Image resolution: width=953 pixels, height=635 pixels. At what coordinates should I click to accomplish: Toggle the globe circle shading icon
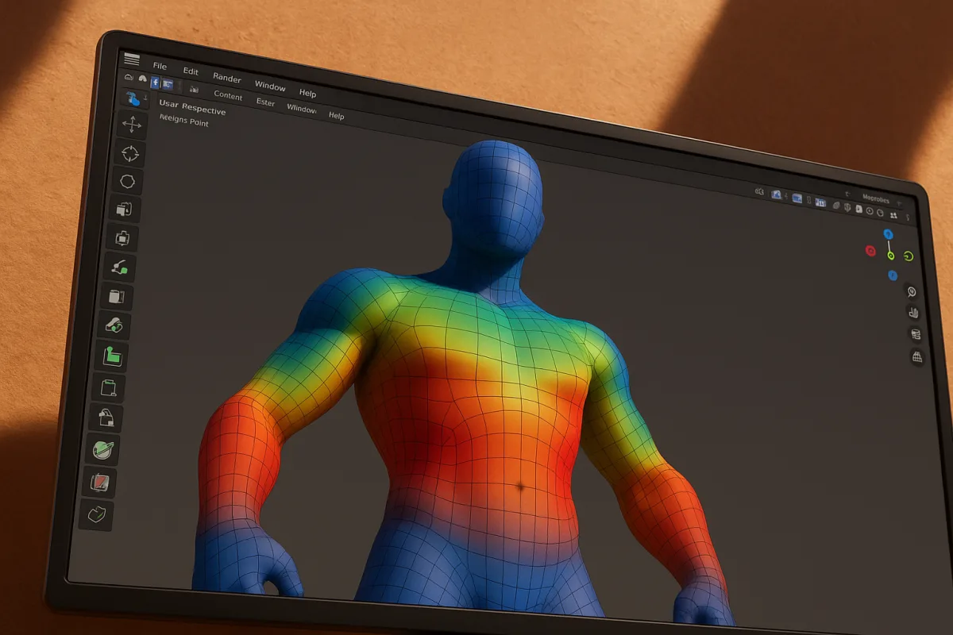[880, 213]
